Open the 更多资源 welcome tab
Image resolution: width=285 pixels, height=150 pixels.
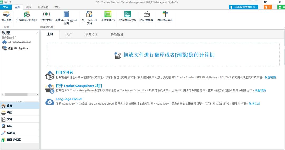pyautogui.click(x=91, y=35)
